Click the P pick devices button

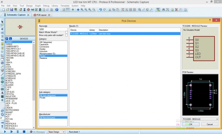7,38
